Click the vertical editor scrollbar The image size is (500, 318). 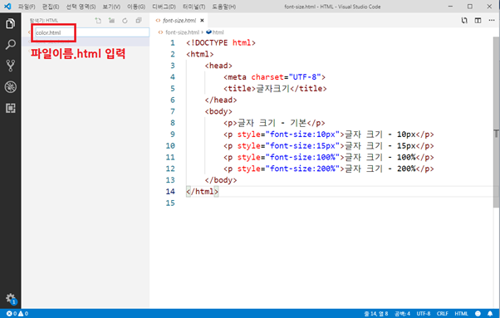pos(496,121)
